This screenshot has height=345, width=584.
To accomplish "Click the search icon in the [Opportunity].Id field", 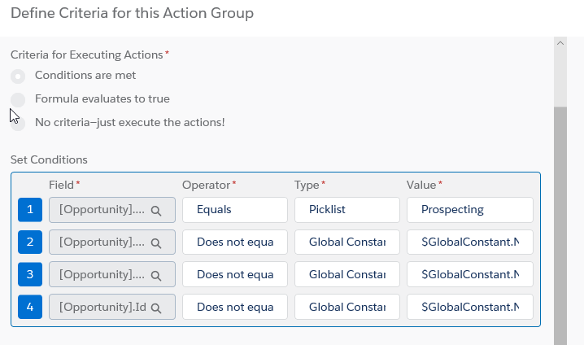I will (157, 308).
